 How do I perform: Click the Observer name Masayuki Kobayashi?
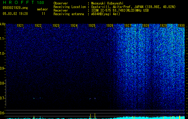(107, 3)
